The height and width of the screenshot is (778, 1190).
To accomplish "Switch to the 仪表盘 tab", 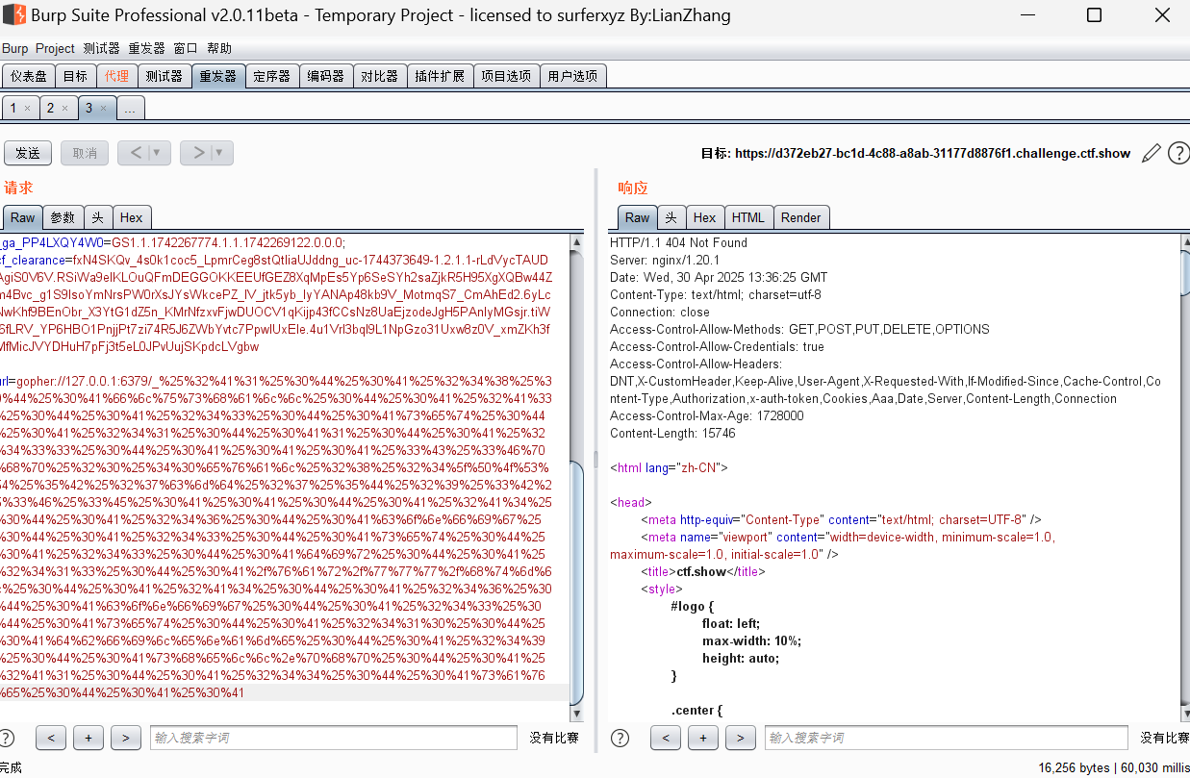I will [29, 76].
